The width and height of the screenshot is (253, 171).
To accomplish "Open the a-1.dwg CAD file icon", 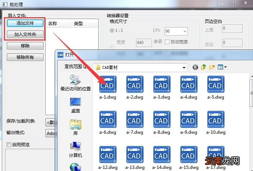I will [108, 84].
